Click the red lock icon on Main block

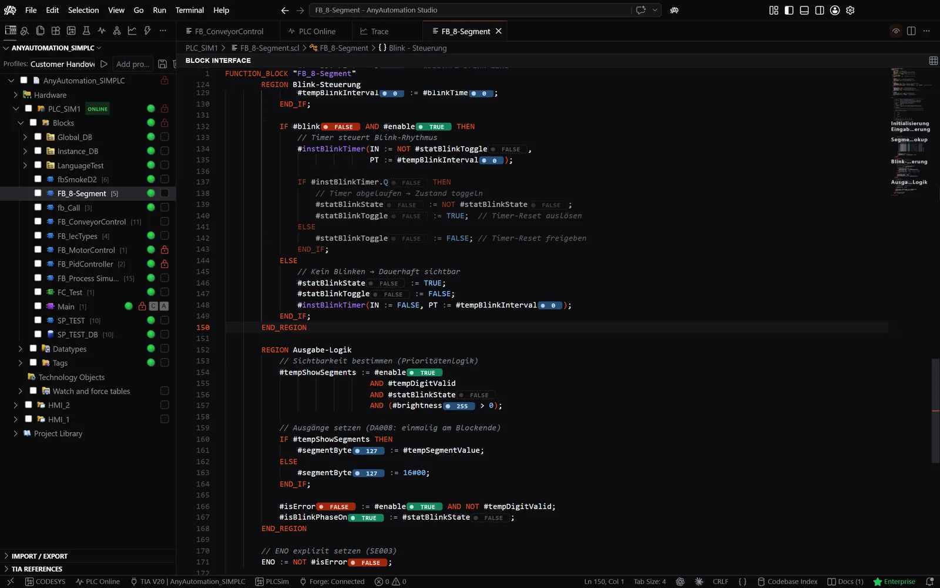click(142, 306)
